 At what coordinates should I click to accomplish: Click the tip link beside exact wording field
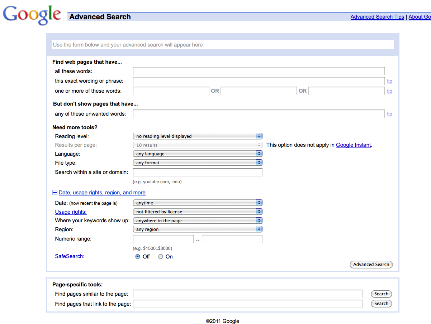click(x=389, y=81)
